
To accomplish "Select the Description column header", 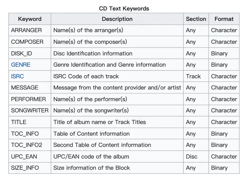I will pos(117,19).
